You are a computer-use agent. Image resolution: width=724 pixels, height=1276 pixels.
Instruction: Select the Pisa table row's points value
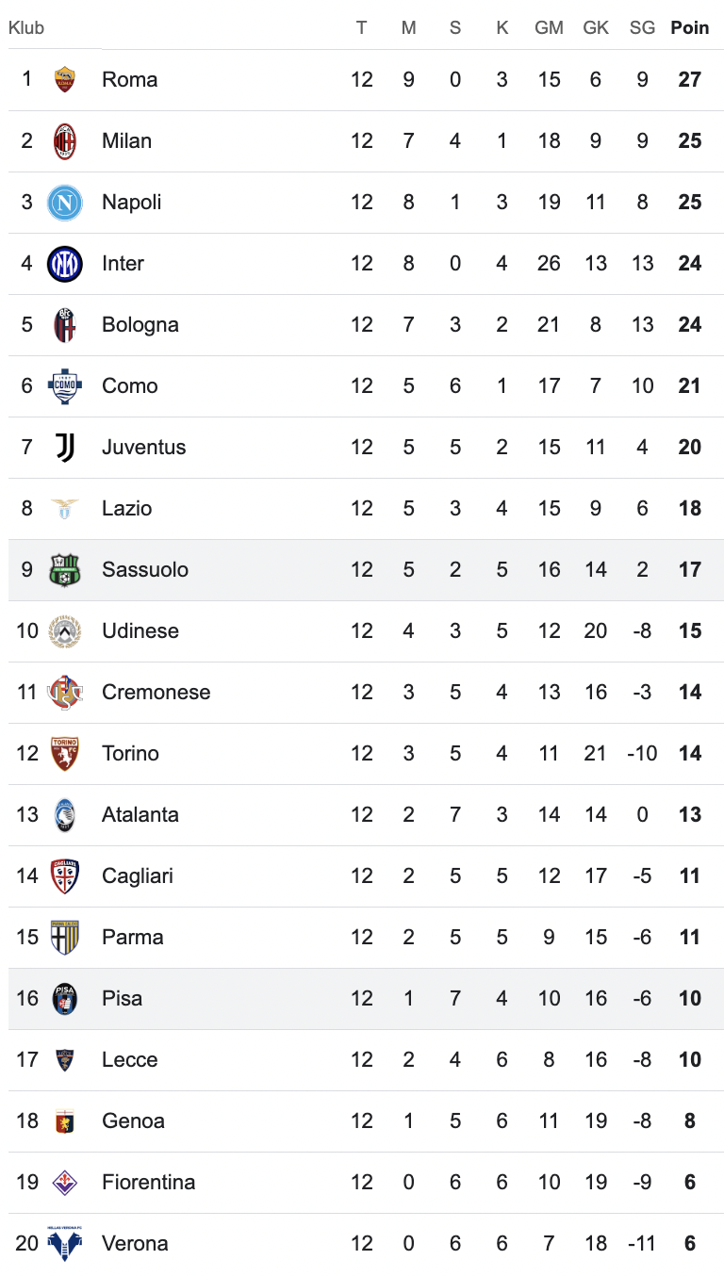[689, 998]
